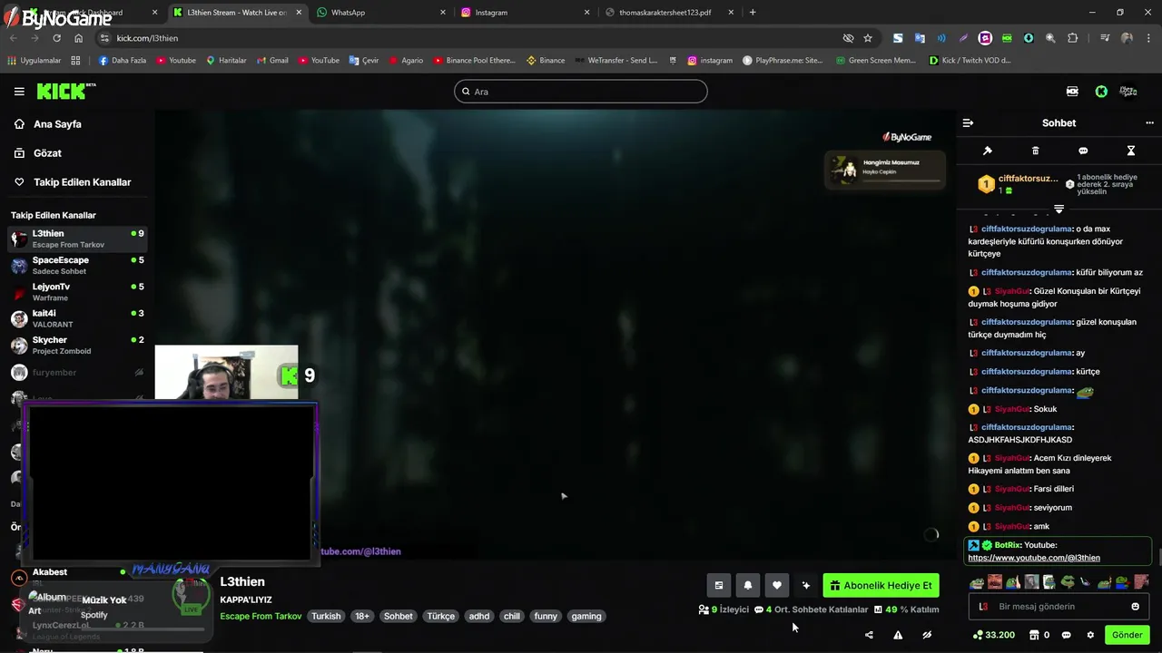The image size is (1162, 653).
Task: Click the Turkish tag
Action: (x=326, y=617)
